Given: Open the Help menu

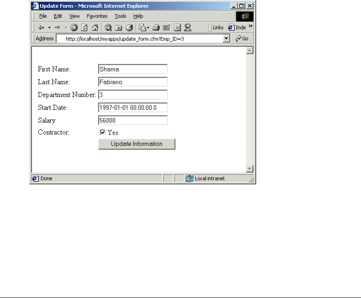Looking at the screenshot, I should click(138, 16).
